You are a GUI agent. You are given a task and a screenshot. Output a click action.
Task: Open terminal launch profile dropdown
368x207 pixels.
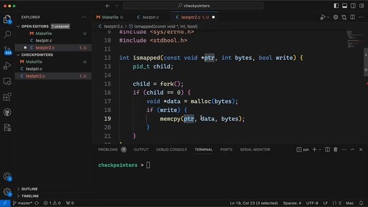(x=320, y=149)
